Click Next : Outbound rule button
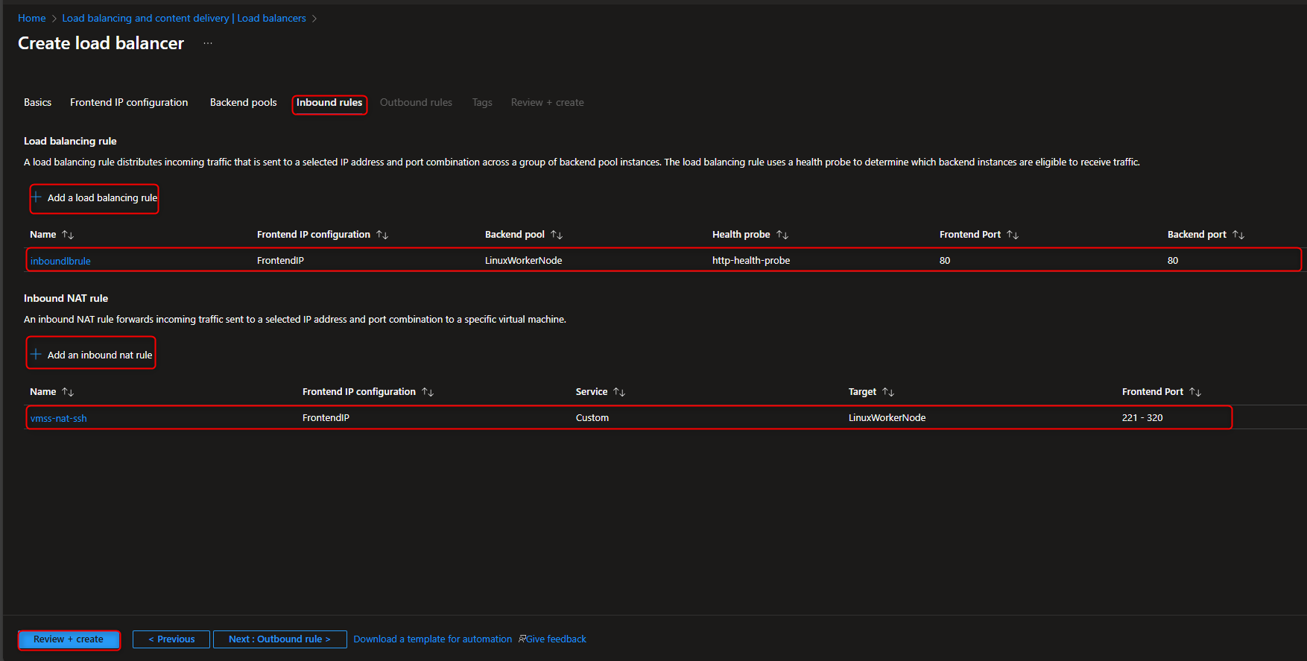The image size is (1307, 661). tap(279, 639)
